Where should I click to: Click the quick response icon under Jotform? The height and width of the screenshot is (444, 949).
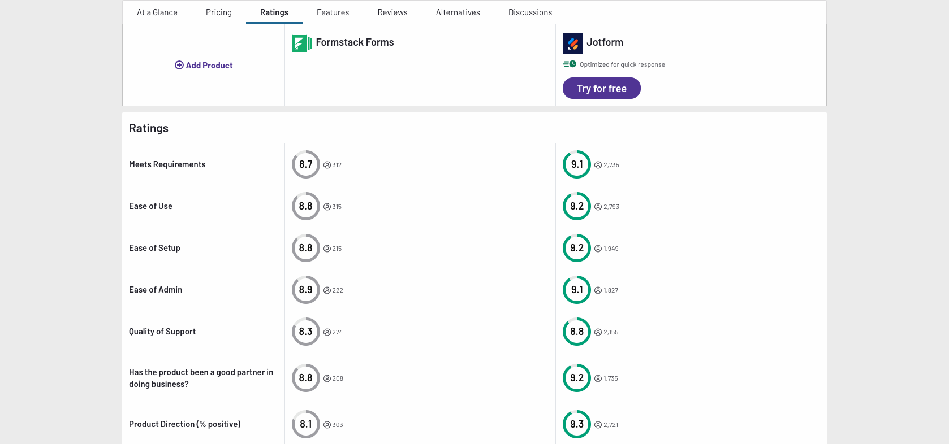point(570,64)
